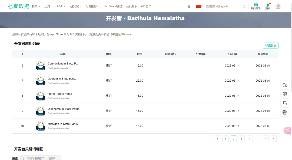Click the 导出数据 button

pyautogui.click(x=271, y=46)
